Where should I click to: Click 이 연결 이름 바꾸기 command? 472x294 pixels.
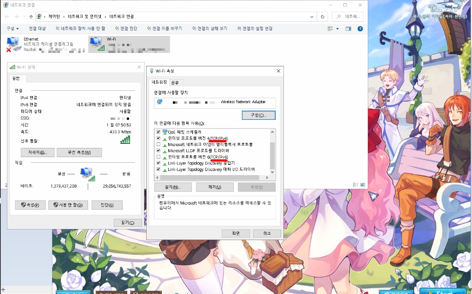tap(165, 29)
